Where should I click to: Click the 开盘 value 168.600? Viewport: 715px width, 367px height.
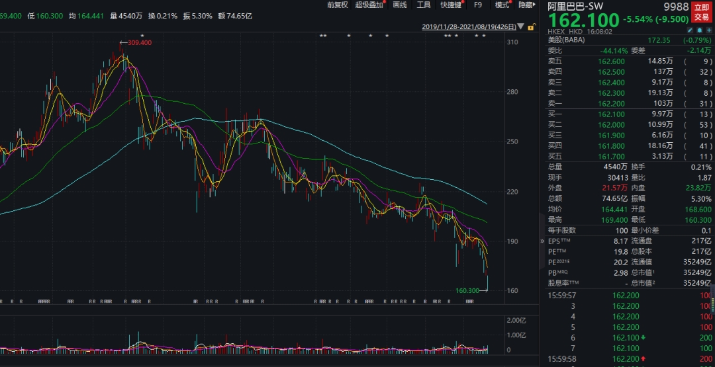click(698, 209)
